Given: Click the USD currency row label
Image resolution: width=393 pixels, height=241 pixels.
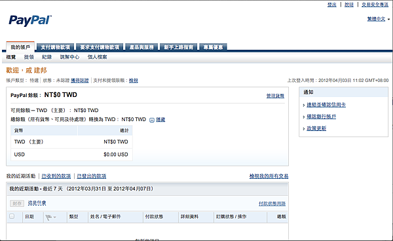Looking at the screenshot, I should 19,155.
